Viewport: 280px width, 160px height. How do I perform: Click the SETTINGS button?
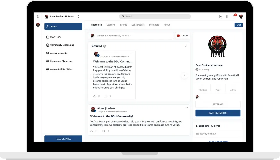click(x=218, y=104)
